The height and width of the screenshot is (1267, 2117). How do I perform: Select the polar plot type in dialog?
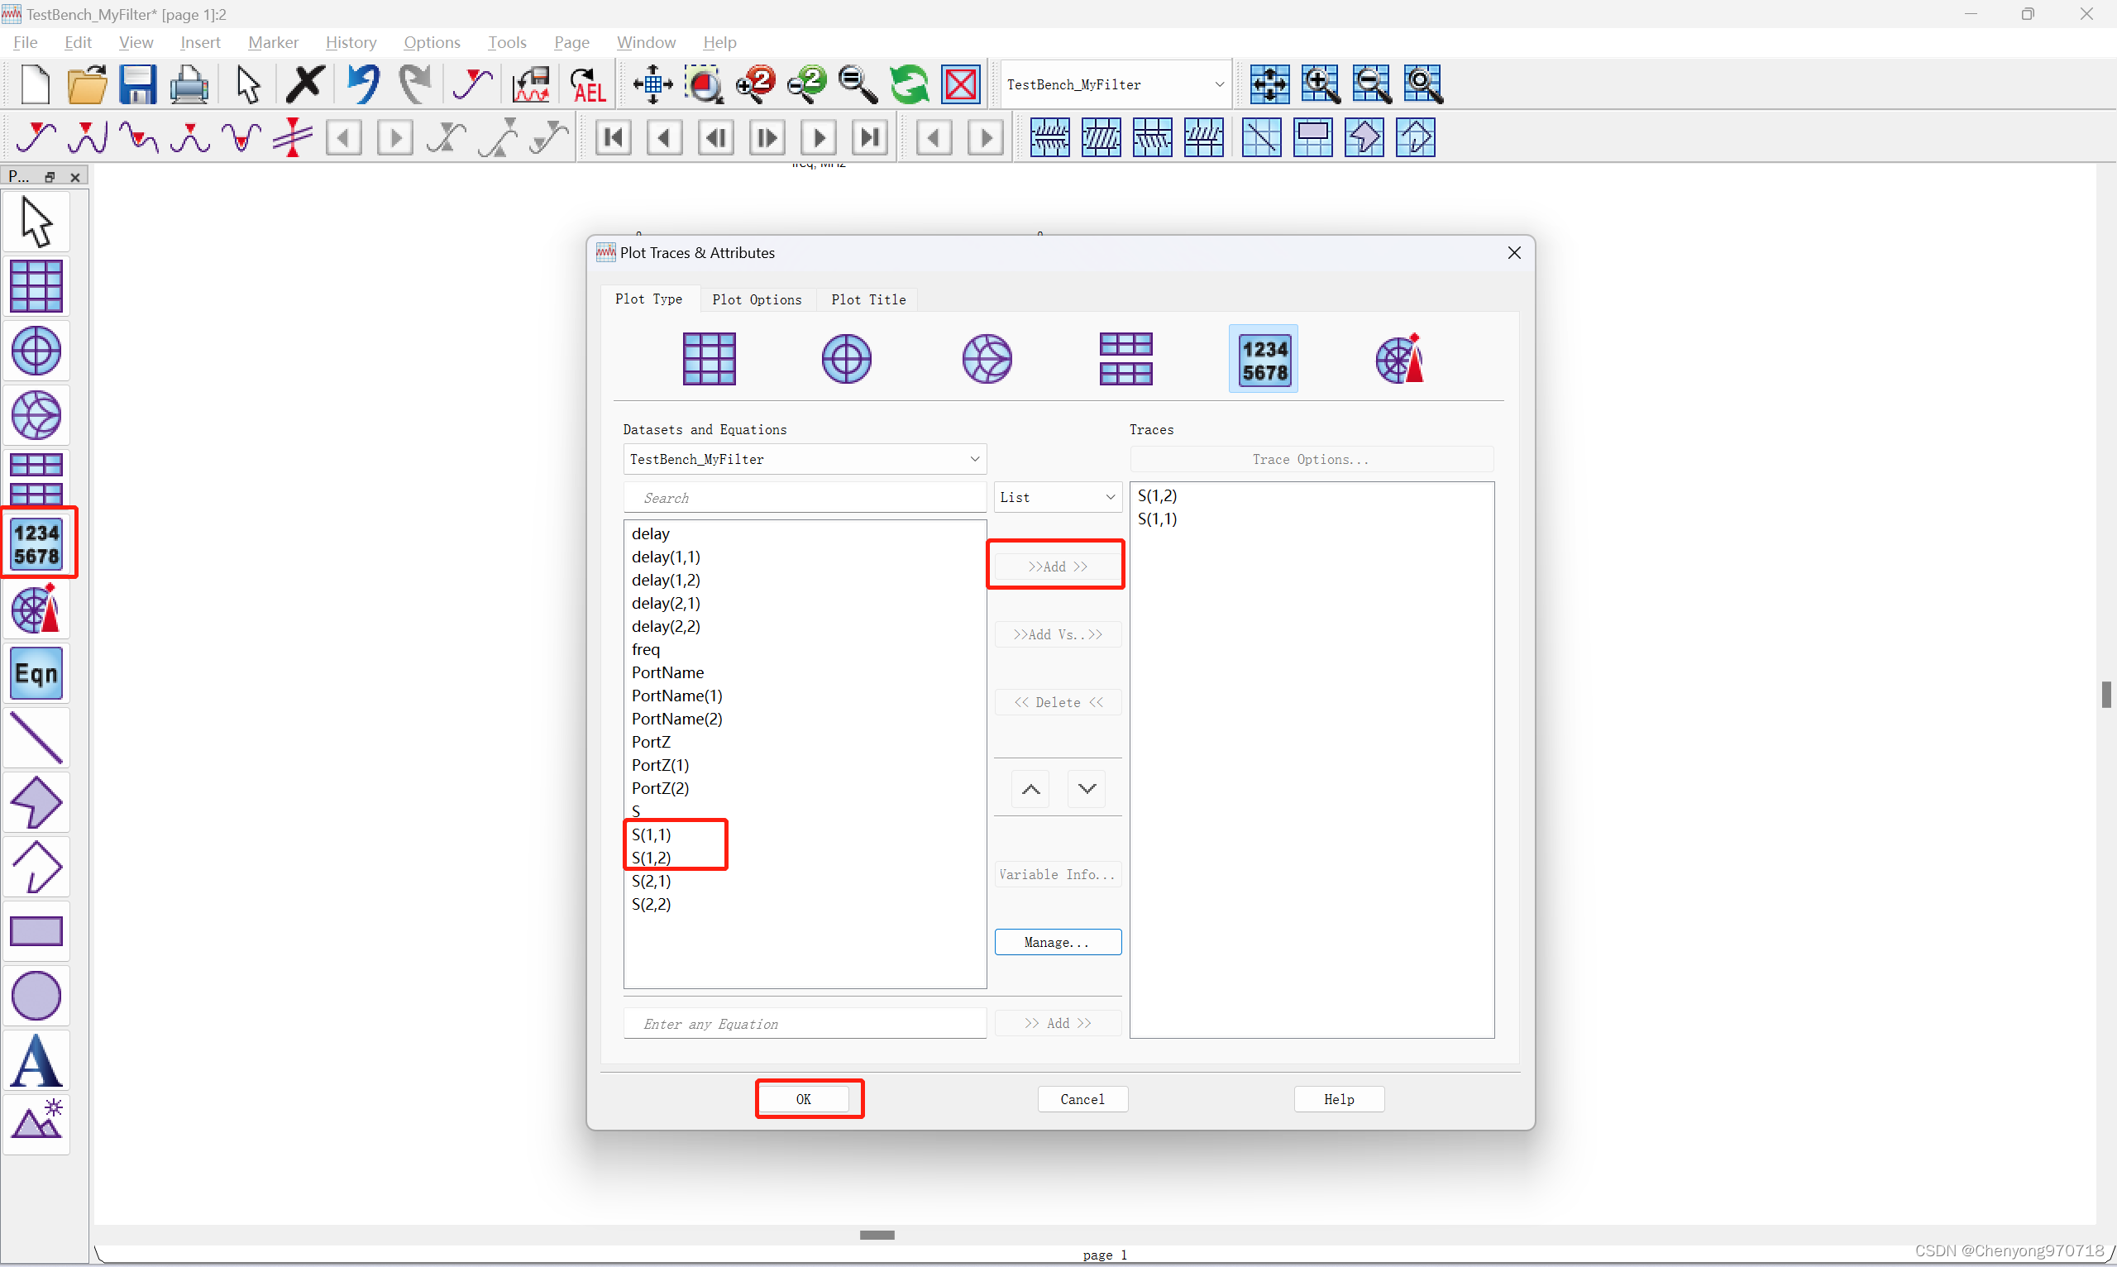coord(846,359)
